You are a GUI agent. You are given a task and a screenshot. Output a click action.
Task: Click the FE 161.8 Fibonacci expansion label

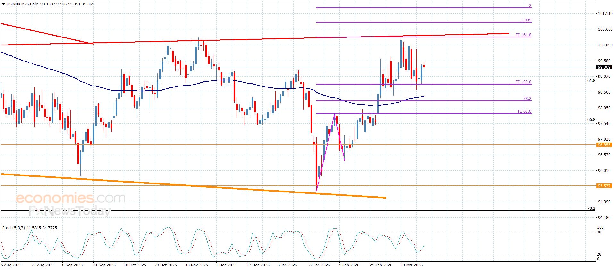tap(523, 35)
